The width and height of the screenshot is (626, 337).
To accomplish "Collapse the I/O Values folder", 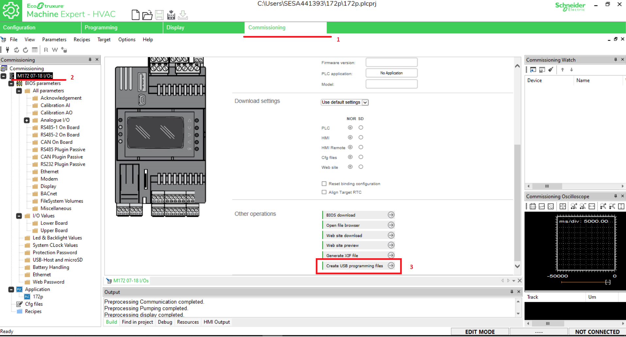I will 19,216.
